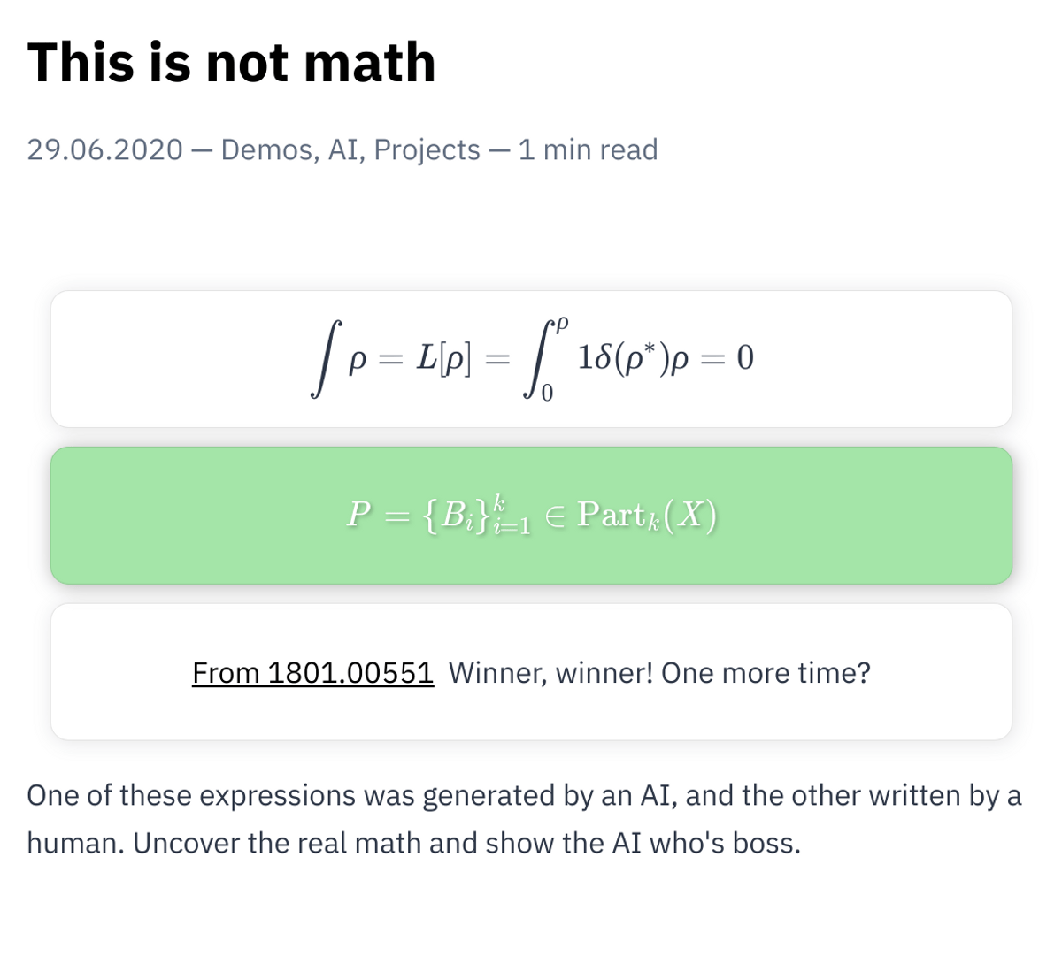This screenshot has width=1062, height=964.
Task: Click the article title 'This is not math'
Action: click(232, 62)
